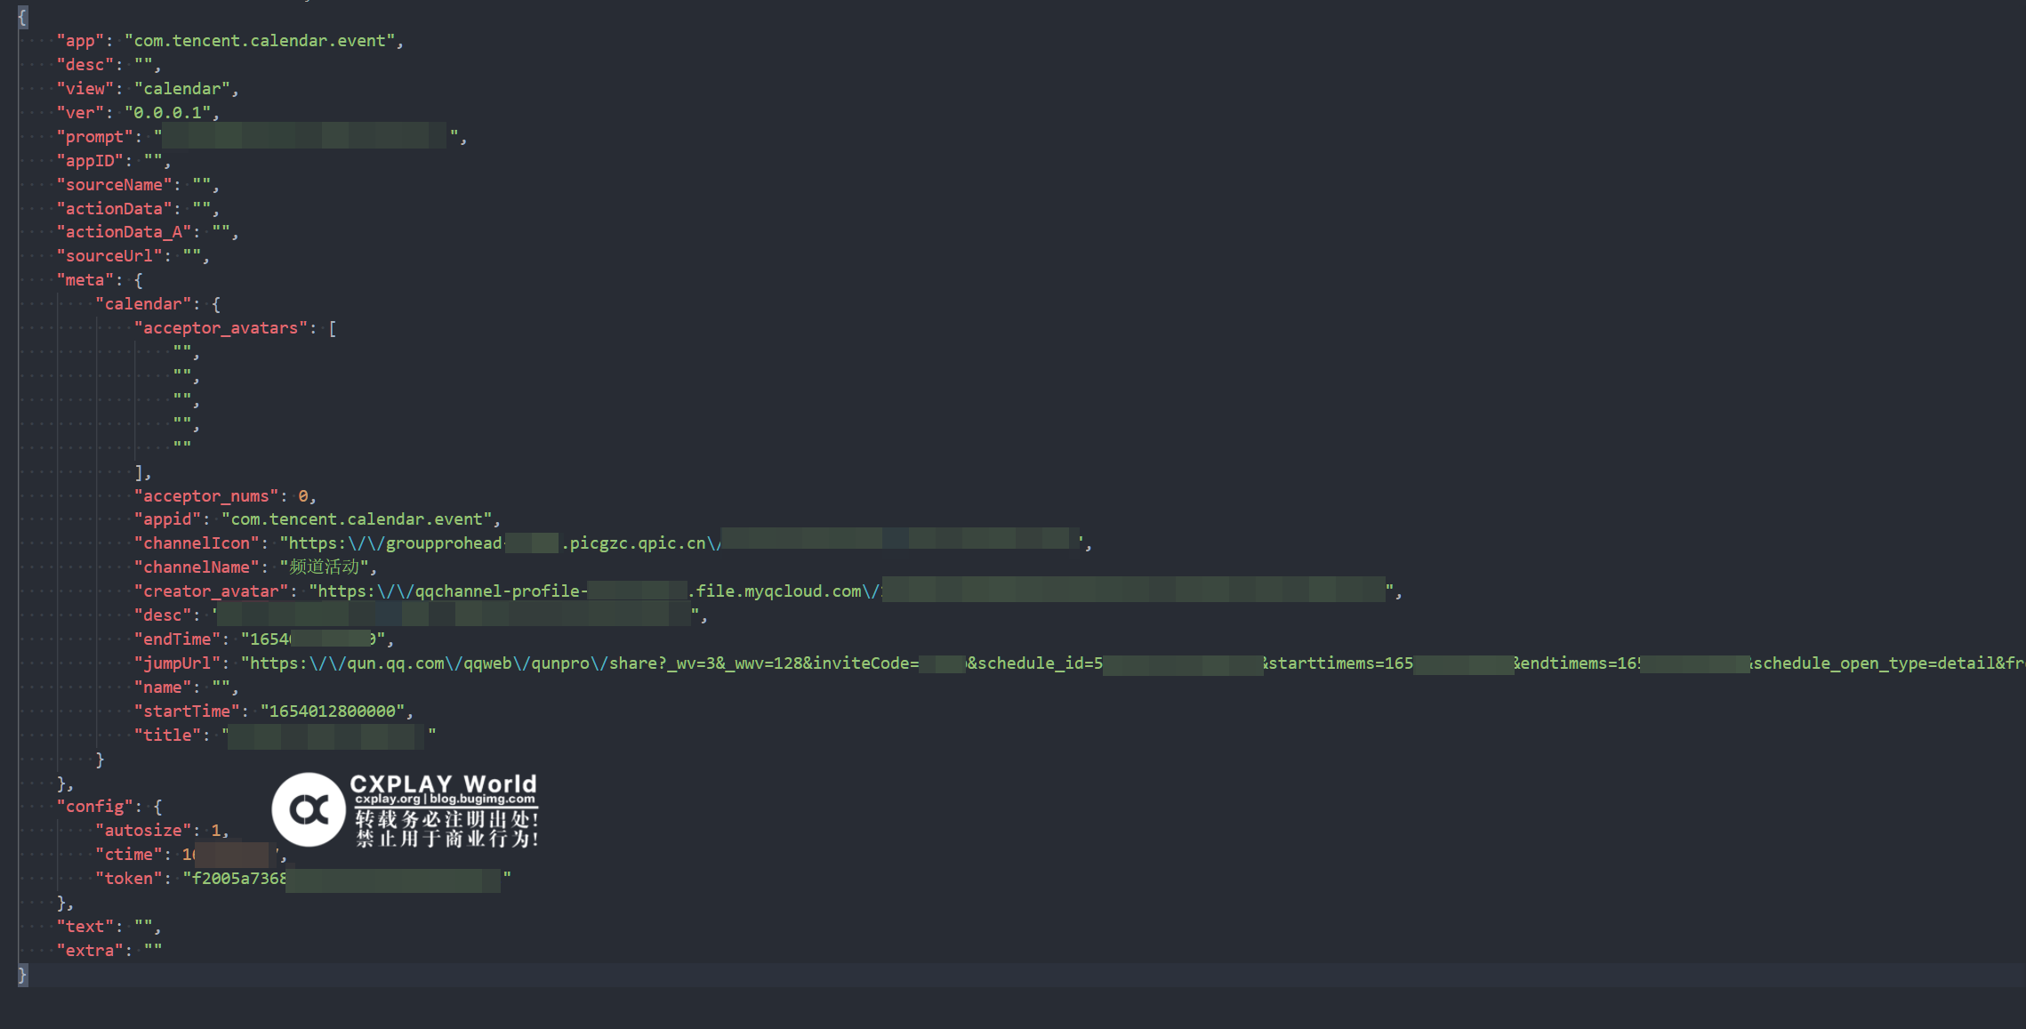Image resolution: width=2026 pixels, height=1029 pixels.
Task: Select the channelName value "频道活动"
Action: (x=324, y=567)
